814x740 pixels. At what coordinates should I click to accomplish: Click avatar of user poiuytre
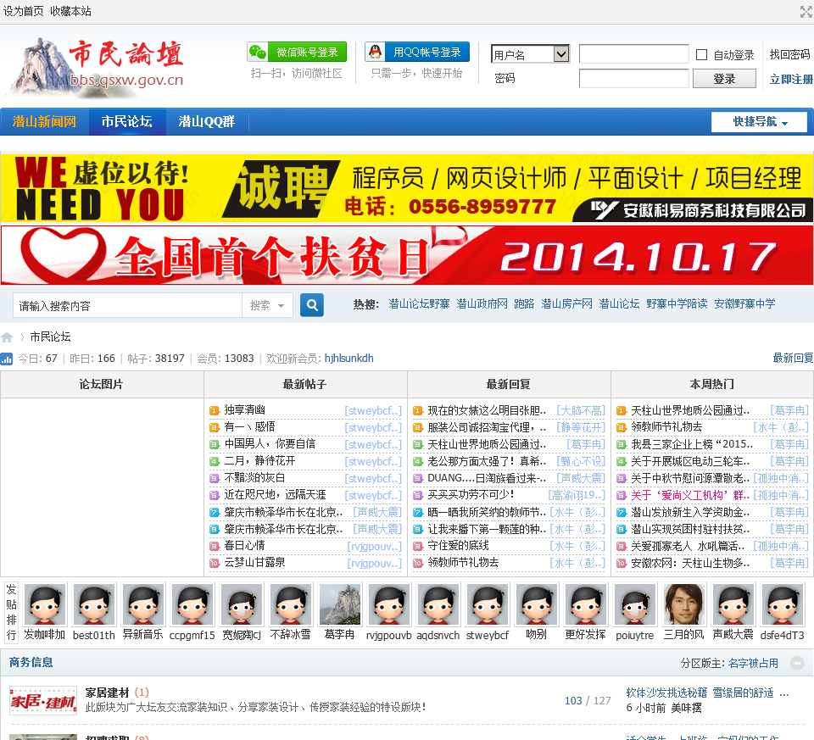coord(635,604)
